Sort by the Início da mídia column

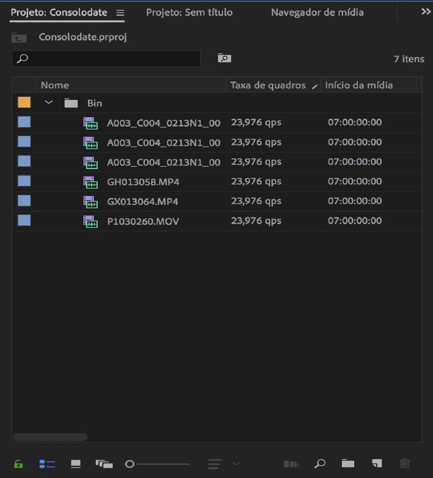click(369, 85)
